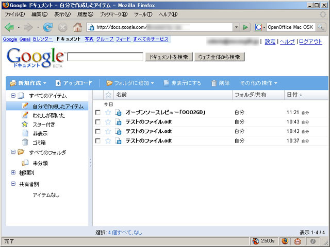The height and width of the screenshot is (247, 330).
Task: Collapse the すべてのフォルダ tree node
Action: coord(13,152)
